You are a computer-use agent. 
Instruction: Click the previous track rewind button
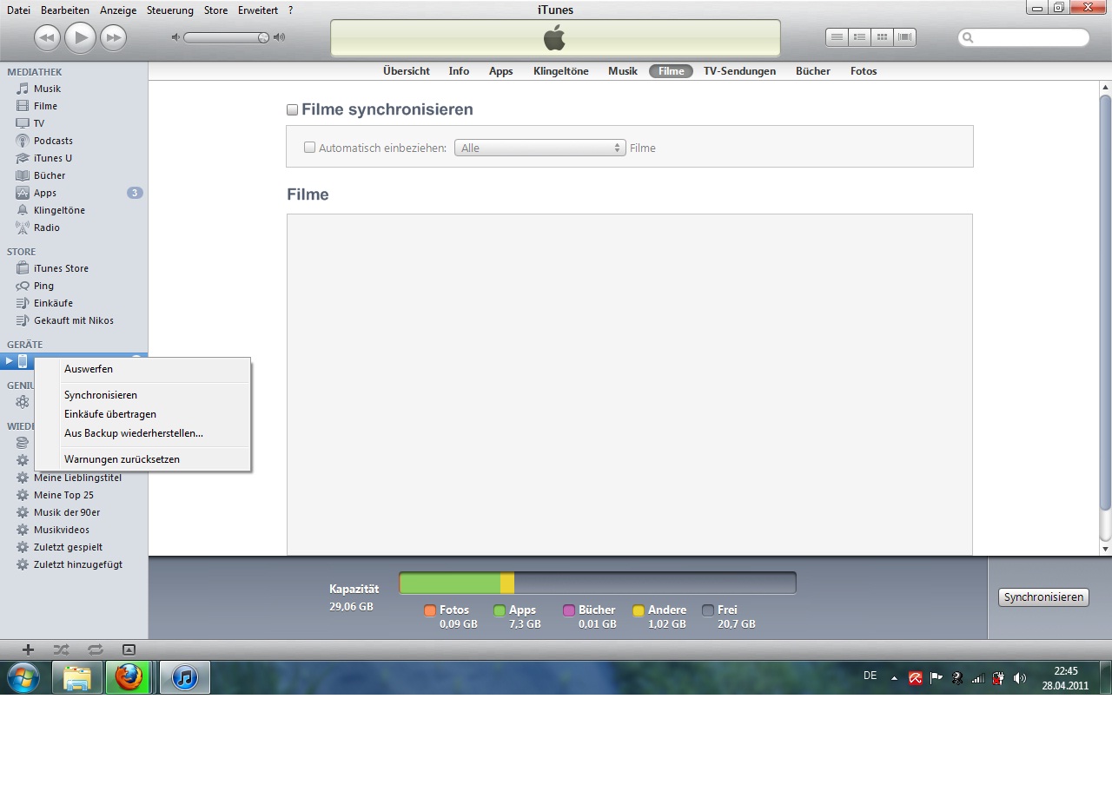coord(47,37)
